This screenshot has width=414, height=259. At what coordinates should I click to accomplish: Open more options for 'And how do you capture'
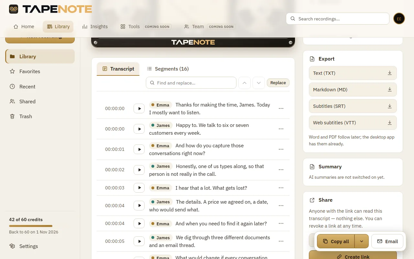[281, 149]
